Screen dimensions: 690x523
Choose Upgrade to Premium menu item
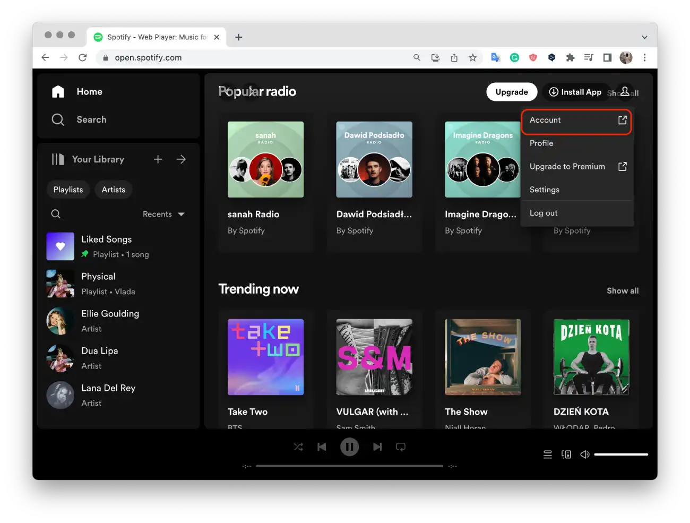(577, 167)
